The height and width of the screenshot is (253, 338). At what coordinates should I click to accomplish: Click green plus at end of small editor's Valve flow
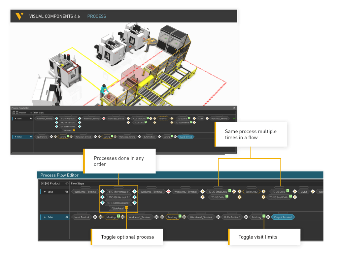point(234,118)
